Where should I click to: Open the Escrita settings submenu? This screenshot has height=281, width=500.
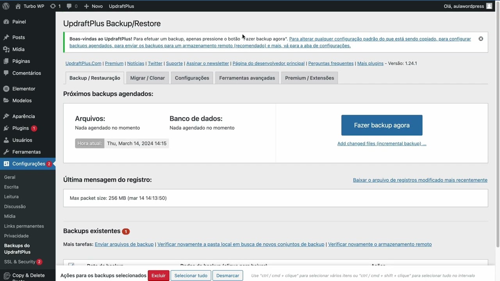(11, 187)
